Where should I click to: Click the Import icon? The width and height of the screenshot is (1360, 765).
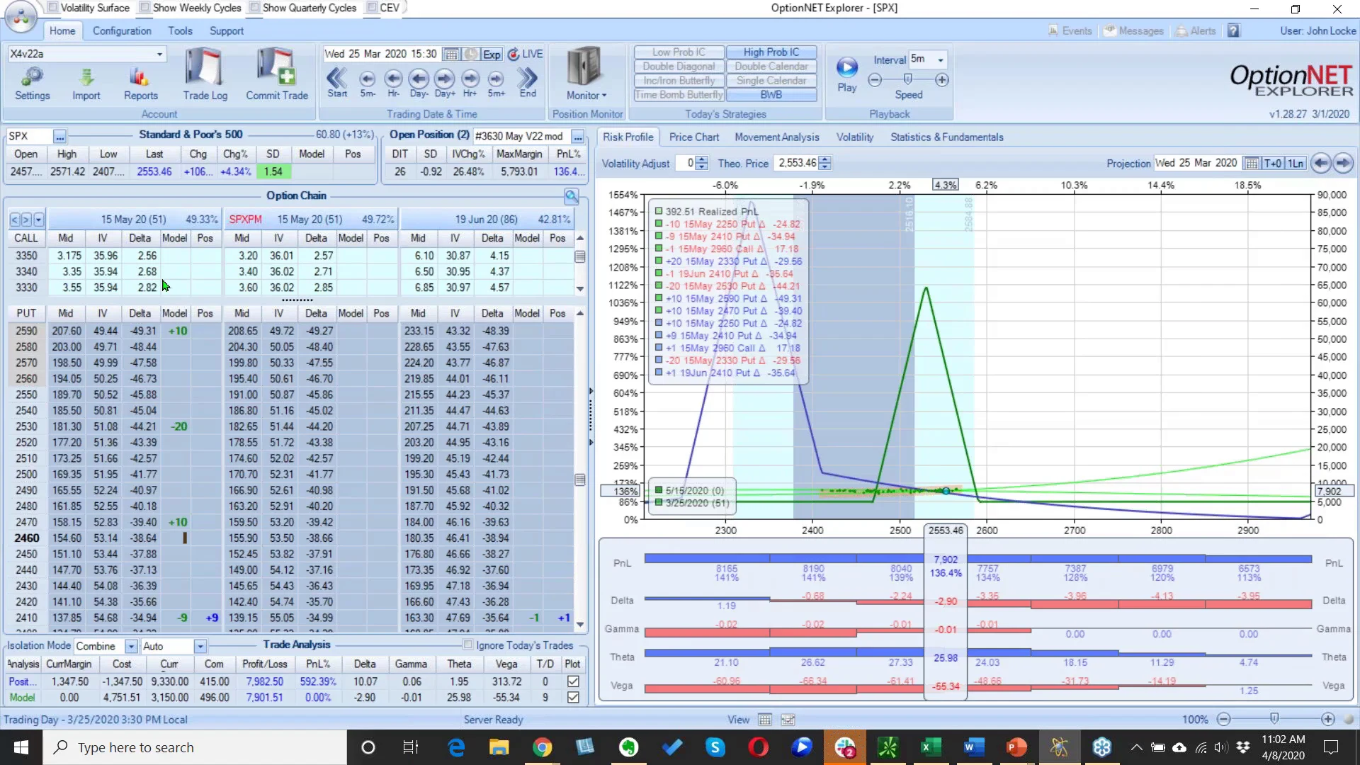[x=86, y=84]
